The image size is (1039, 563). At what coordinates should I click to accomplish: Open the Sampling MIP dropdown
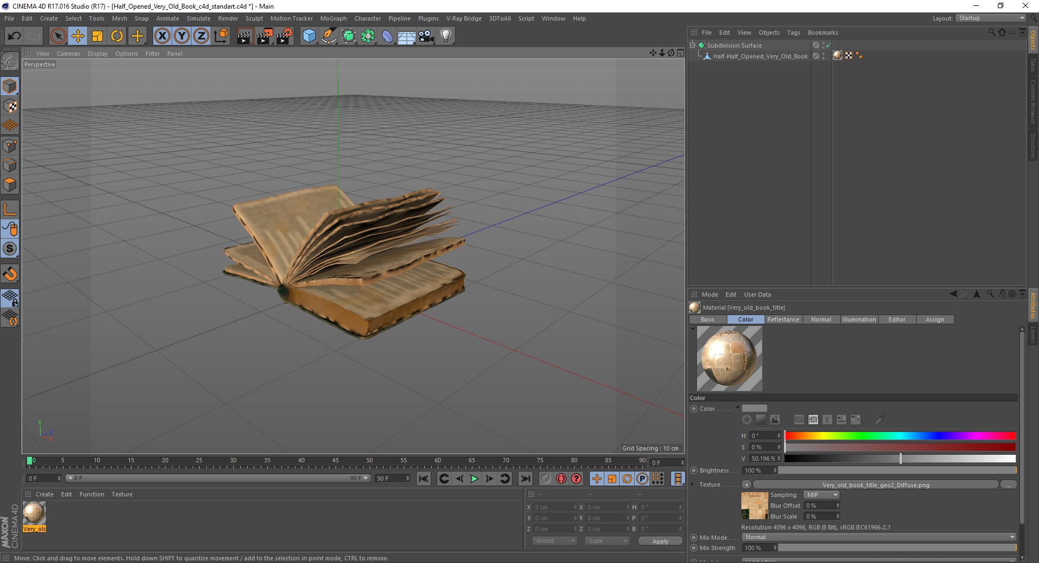coord(821,495)
